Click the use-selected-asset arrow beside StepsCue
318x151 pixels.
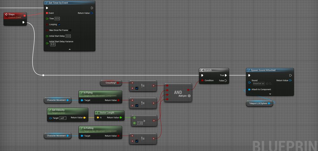(x=267, y=84)
